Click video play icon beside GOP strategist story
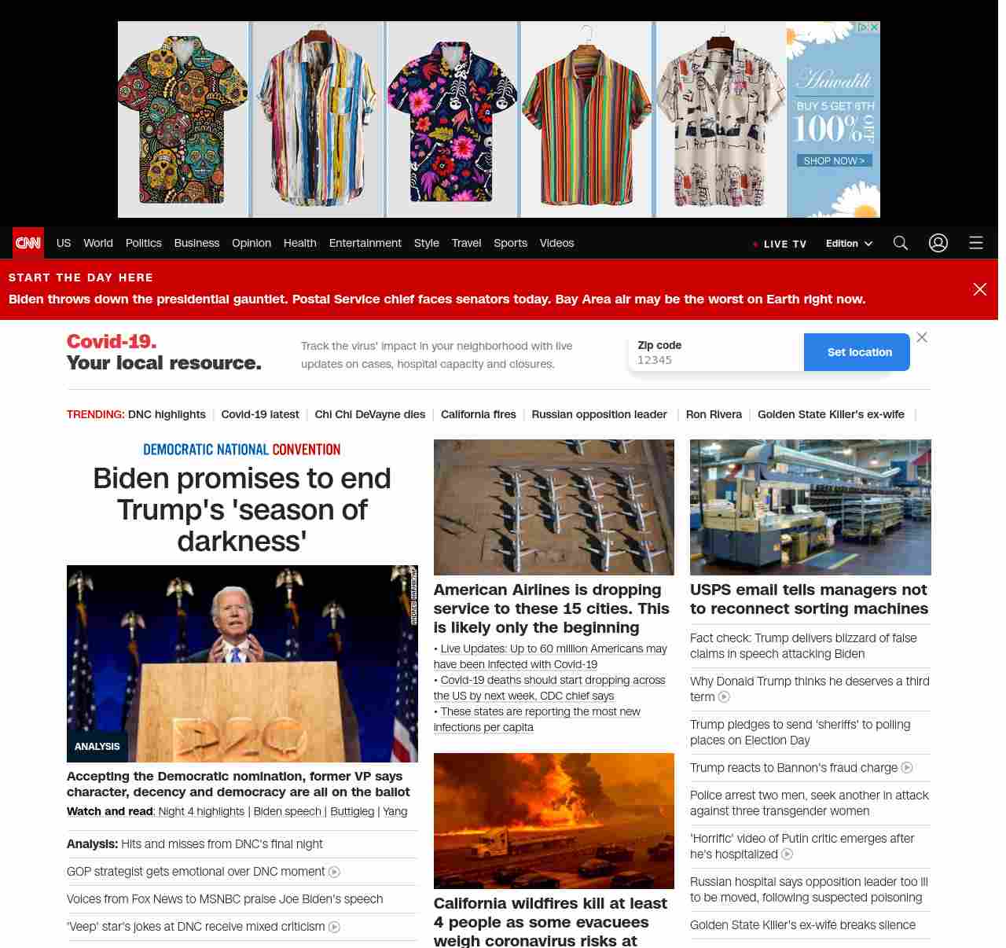Image resolution: width=1006 pixels, height=948 pixels. click(334, 872)
